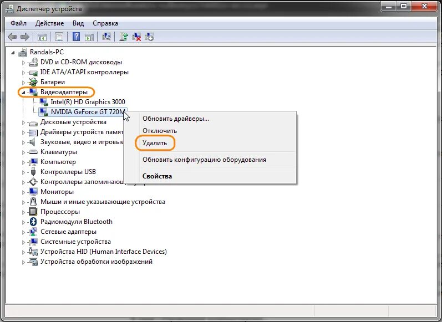Click the Bluetooth radio icon
This screenshot has height=322, width=442.
[x=33, y=222]
